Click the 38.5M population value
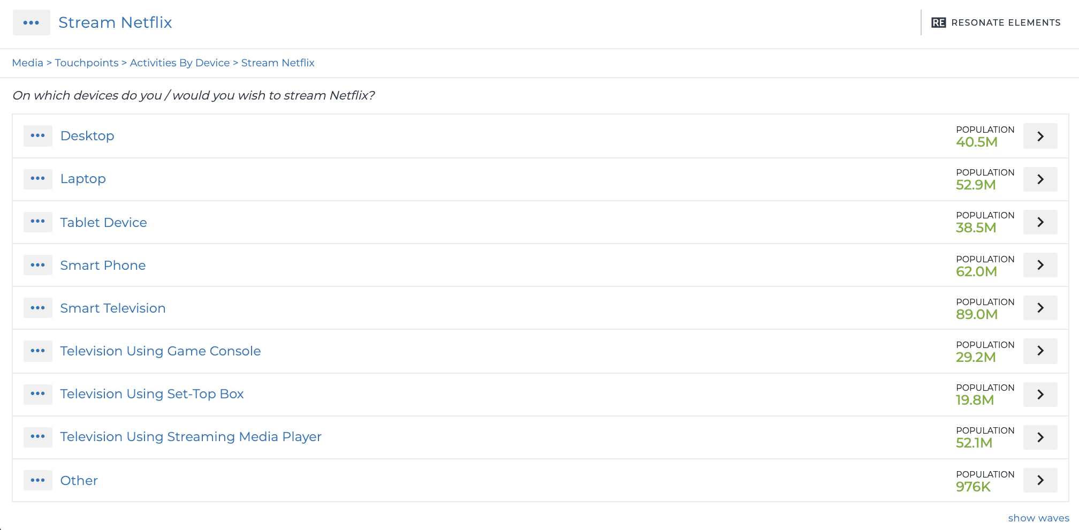Screen dimensions: 1079x530 pyautogui.click(x=976, y=228)
